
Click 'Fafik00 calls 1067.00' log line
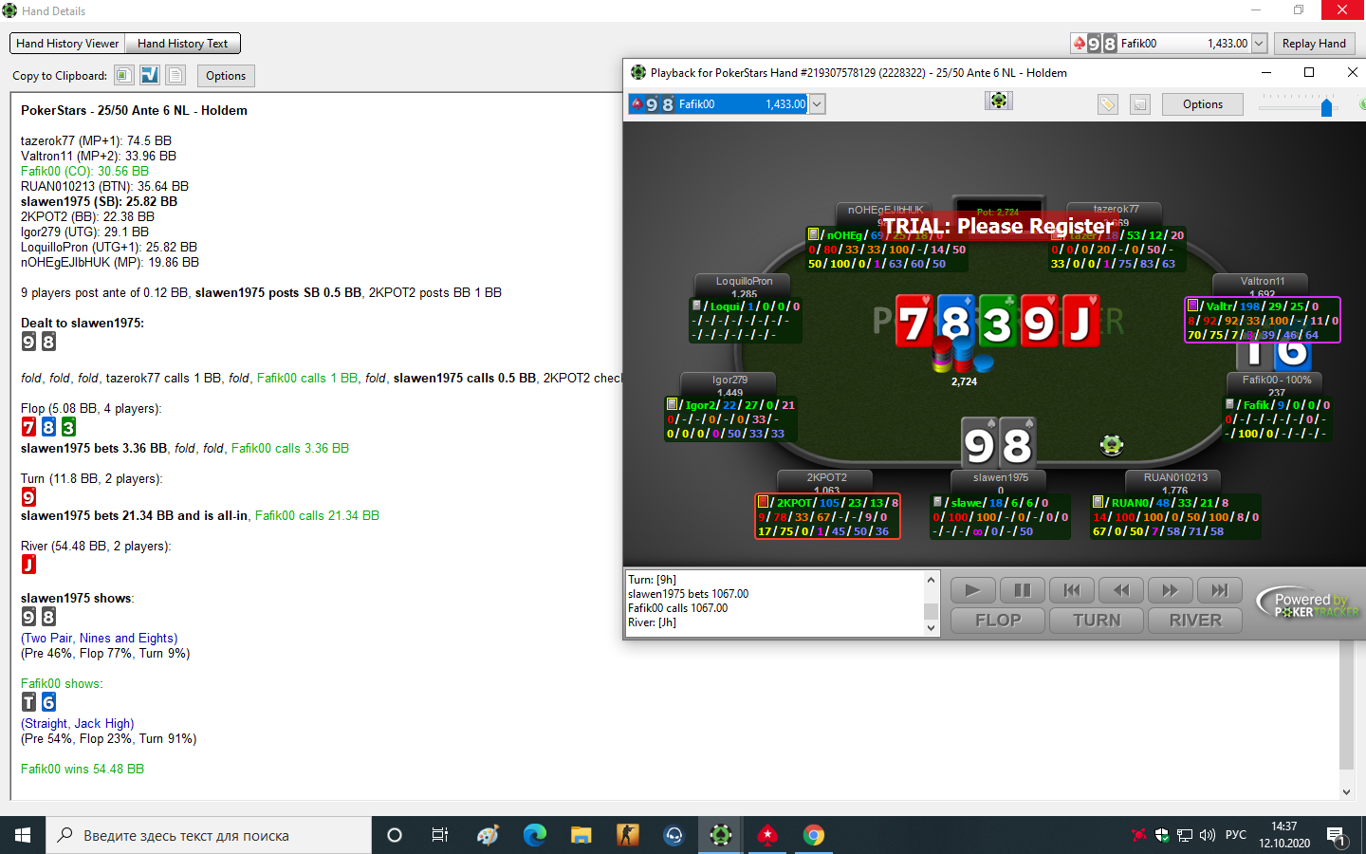click(677, 608)
